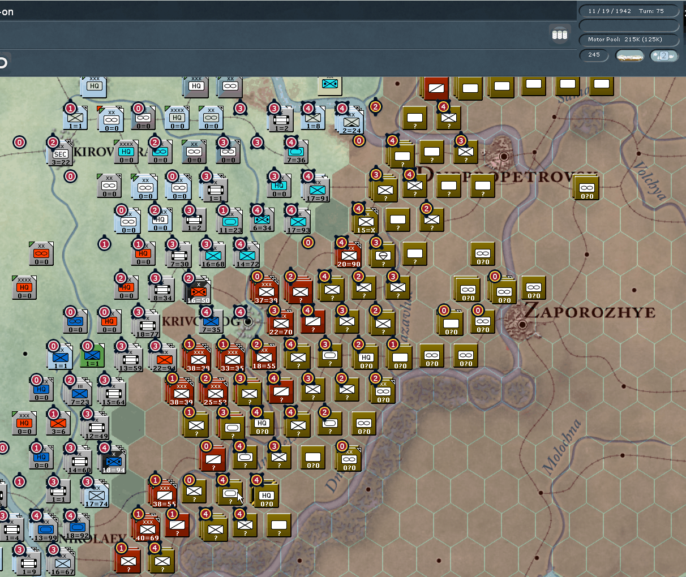Select the green unit labeled 1=1
686x577 pixels.
tap(92, 355)
